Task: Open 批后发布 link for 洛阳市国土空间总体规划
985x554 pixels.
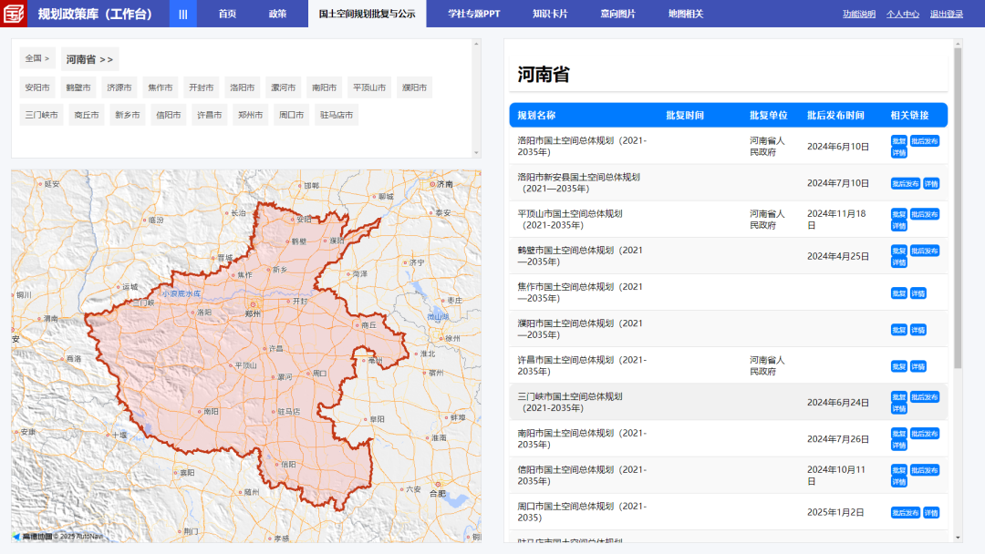Action: coord(925,141)
